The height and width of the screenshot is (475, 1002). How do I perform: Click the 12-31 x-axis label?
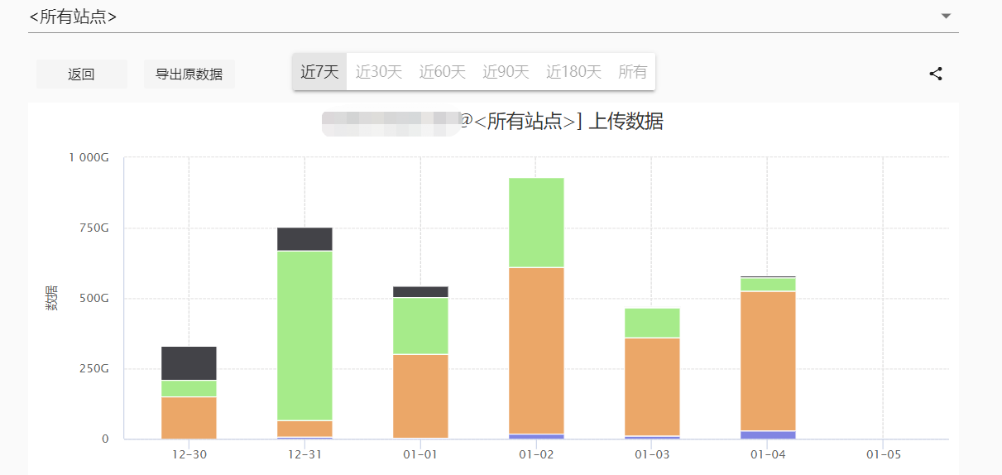pos(304,455)
